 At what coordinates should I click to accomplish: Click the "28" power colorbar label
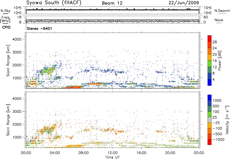214,42
